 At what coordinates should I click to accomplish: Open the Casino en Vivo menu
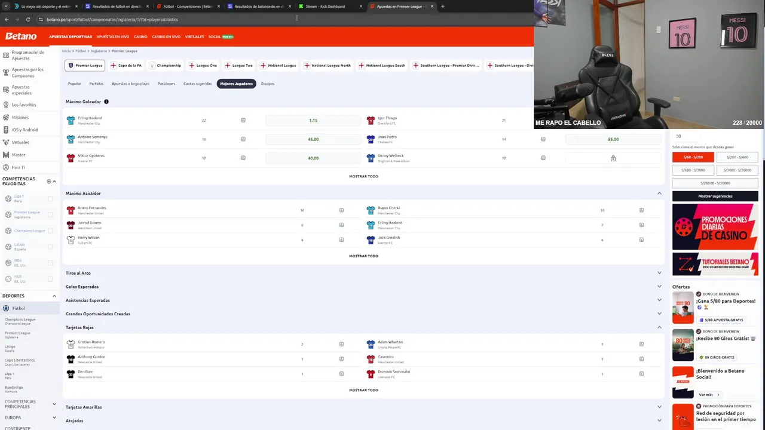point(166,36)
